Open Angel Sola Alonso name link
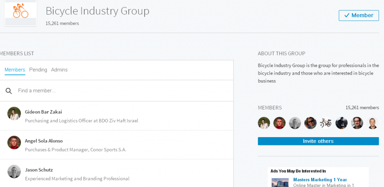The width and height of the screenshot is (384, 187). coord(44,141)
